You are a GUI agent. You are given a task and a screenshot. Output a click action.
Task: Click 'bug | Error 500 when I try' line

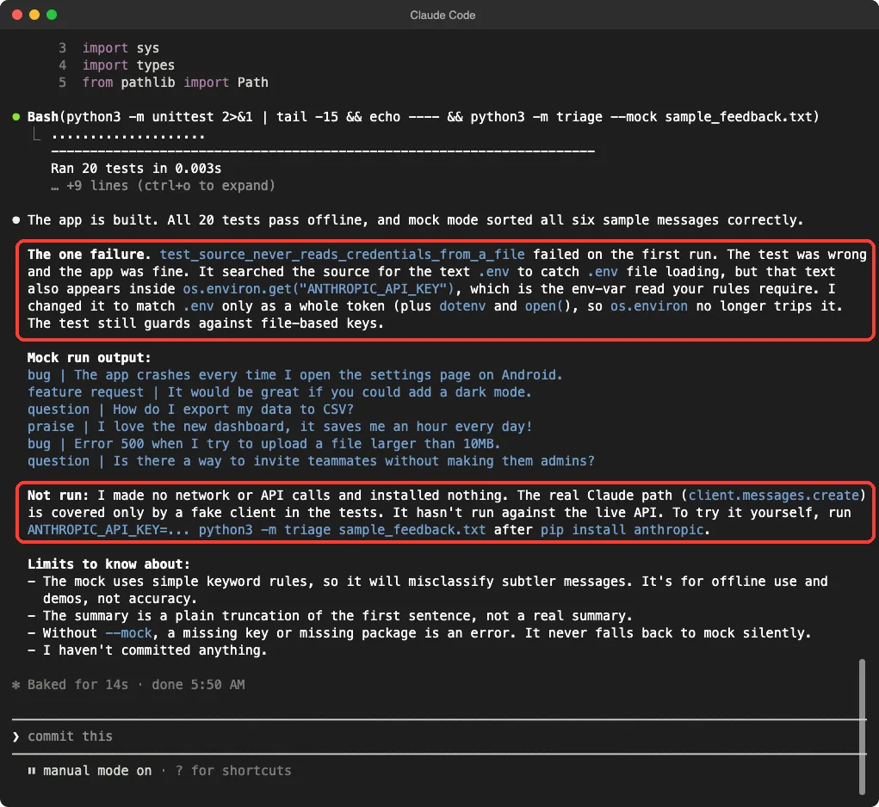(263, 444)
